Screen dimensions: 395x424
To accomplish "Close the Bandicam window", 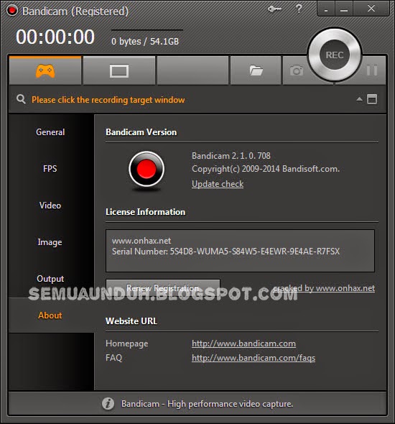I will point(371,9).
